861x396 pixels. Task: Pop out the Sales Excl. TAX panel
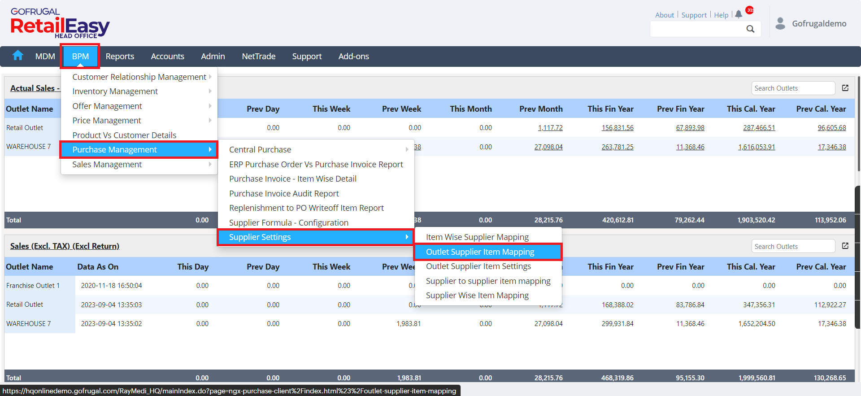pos(845,246)
